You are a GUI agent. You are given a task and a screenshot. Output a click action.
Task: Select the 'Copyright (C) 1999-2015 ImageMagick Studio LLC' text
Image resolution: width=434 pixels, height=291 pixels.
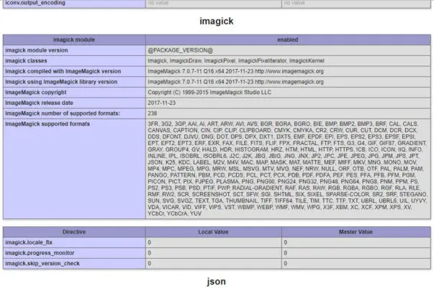click(209, 92)
